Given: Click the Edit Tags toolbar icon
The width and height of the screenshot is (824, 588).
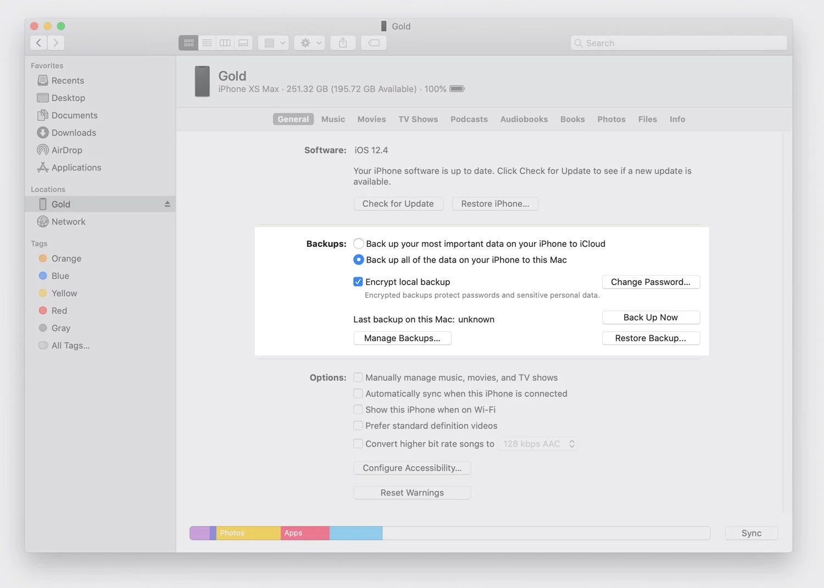Looking at the screenshot, I should (x=374, y=43).
